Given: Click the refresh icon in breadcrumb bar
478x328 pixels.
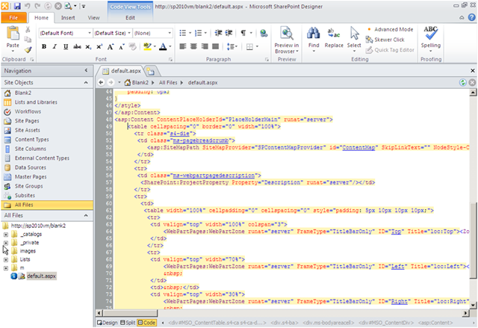Looking at the screenshot, I should coord(463,82).
